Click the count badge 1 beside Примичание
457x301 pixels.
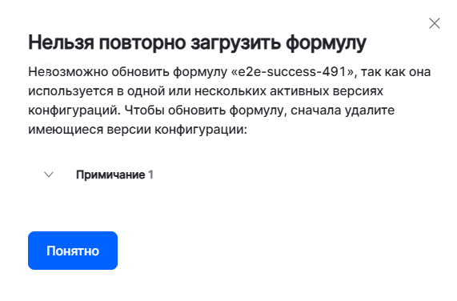coord(150,175)
